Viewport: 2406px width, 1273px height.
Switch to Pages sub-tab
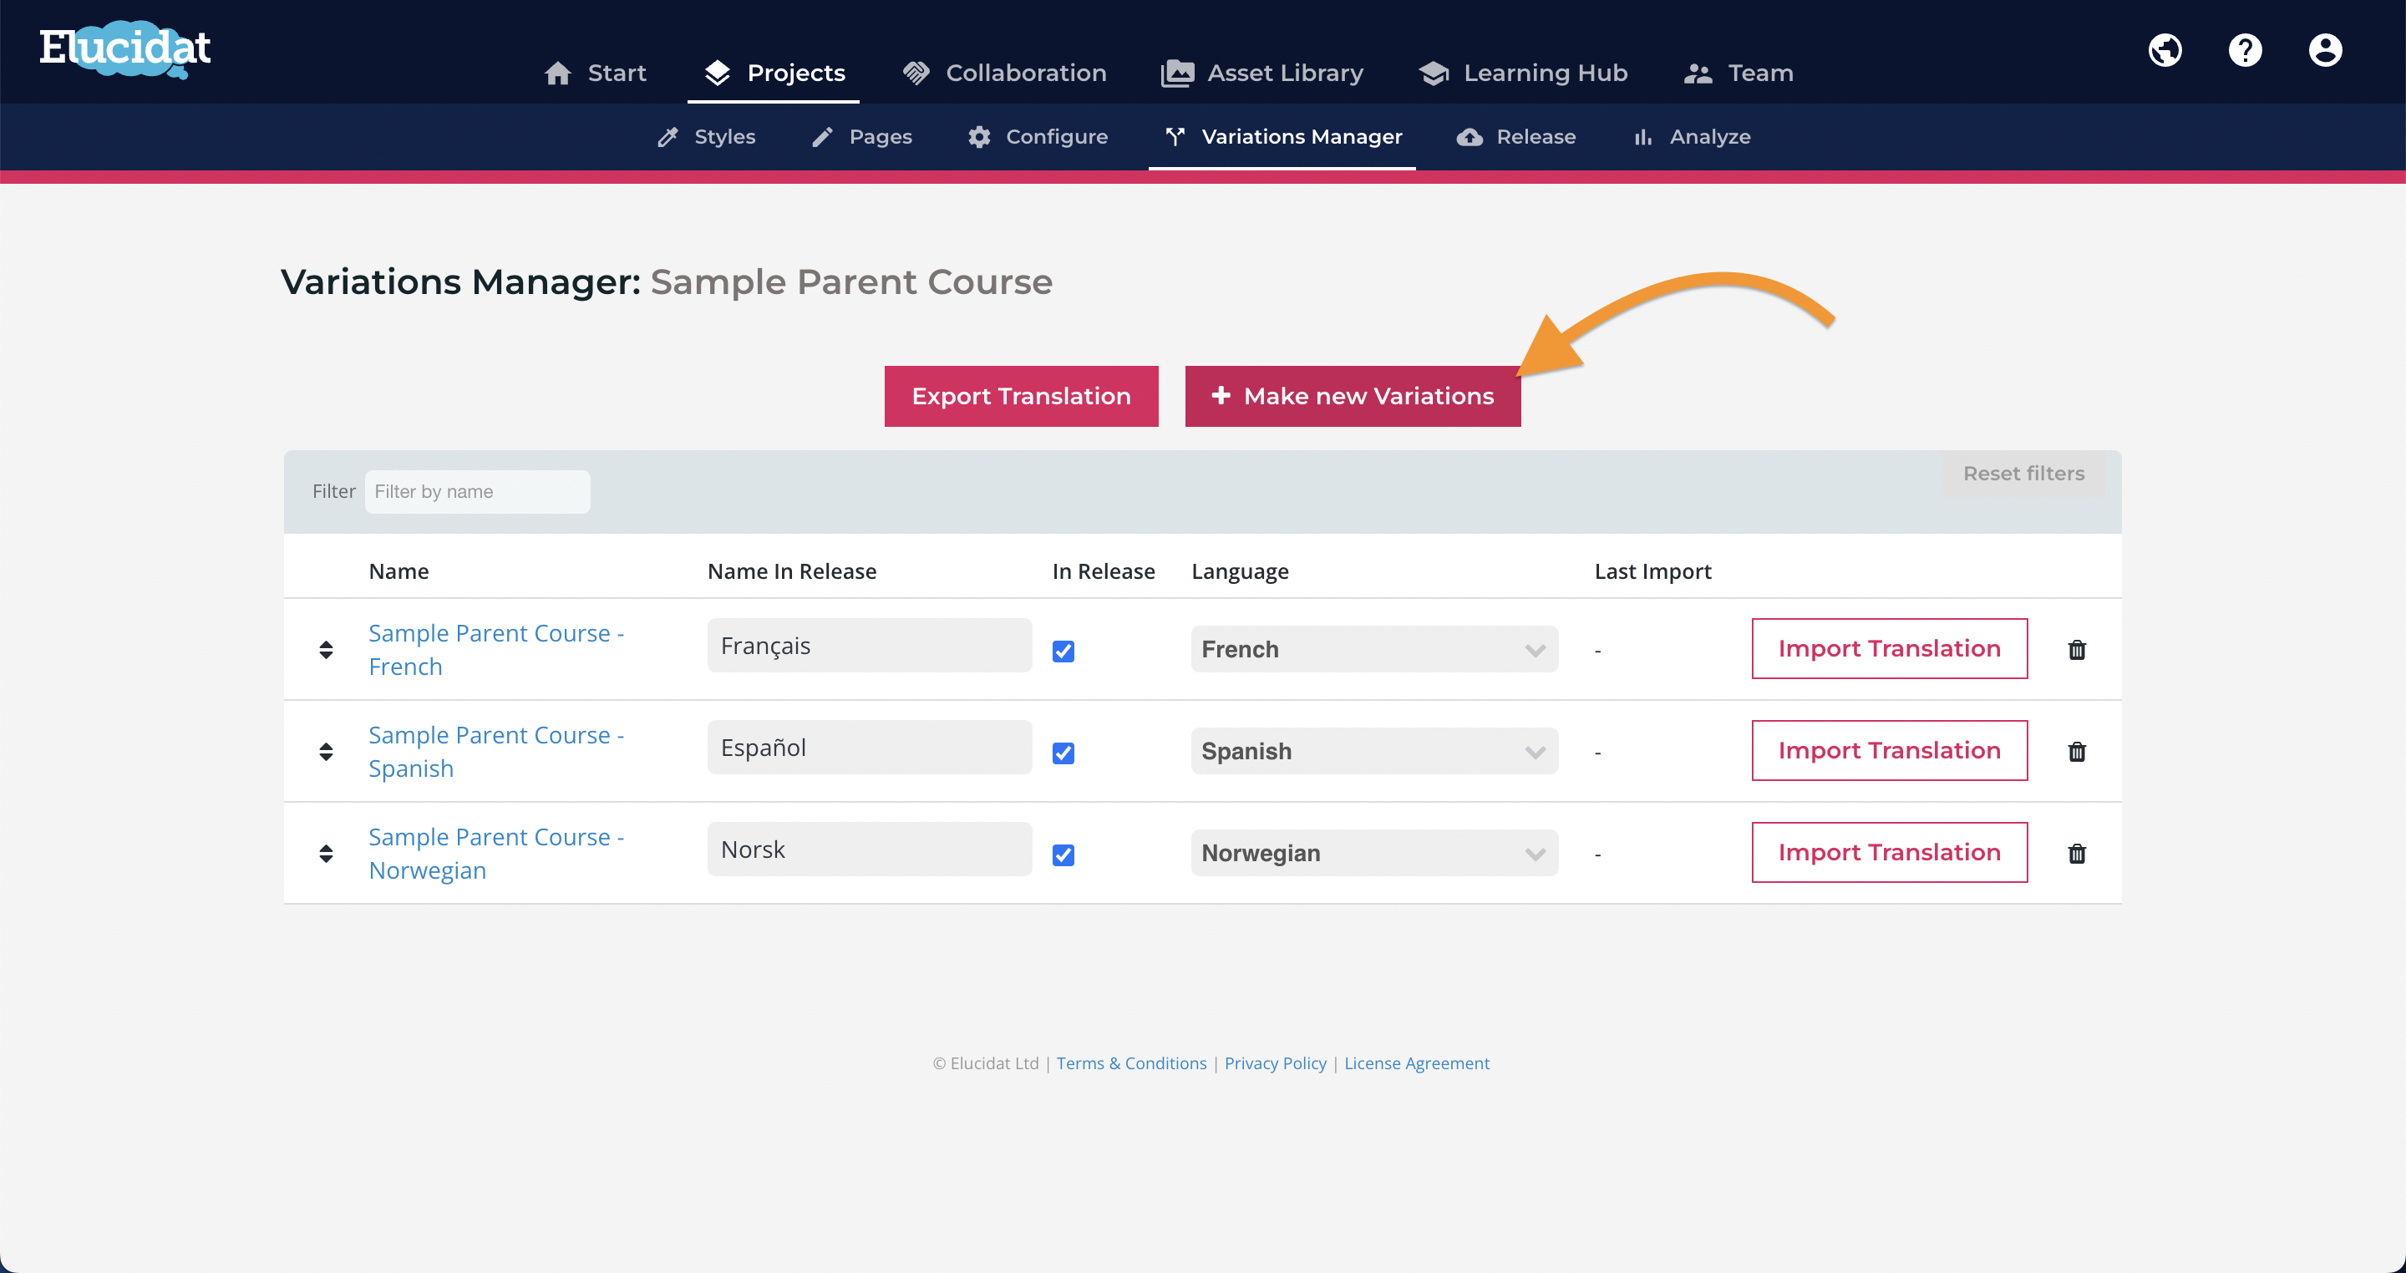tap(861, 136)
